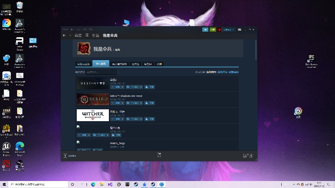The height and width of the screenshot is (188, 335).
Task: Expand the bar-chart stats dropdown for Witcher 3
Action: (134, 119)
